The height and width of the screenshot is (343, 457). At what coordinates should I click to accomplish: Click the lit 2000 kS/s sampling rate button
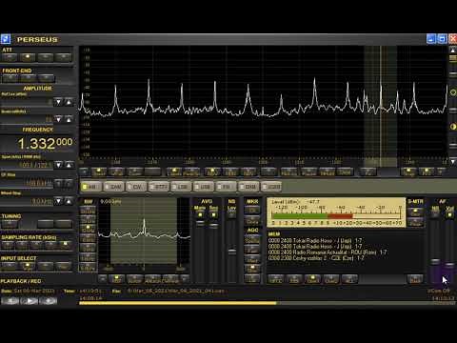pyautogui.click(x=66, y=245)
